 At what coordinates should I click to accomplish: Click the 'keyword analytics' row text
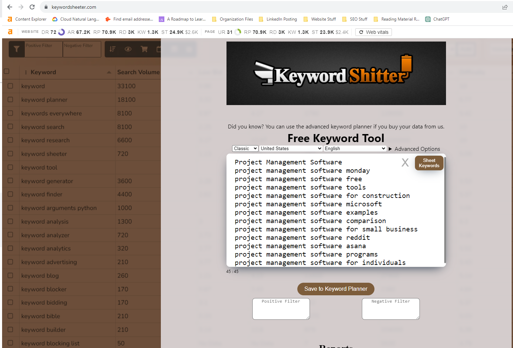pos(46,249)
